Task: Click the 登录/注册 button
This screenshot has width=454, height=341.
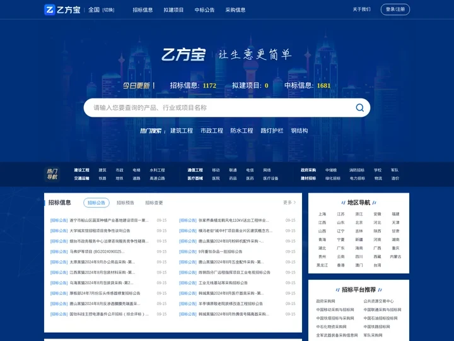Action: pyautogui.click(x=395, y=9)
